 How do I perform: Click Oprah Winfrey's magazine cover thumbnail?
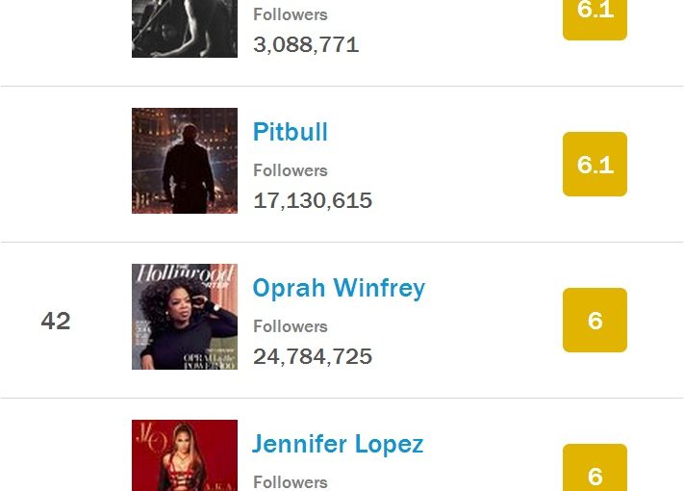tap(185, 317)
